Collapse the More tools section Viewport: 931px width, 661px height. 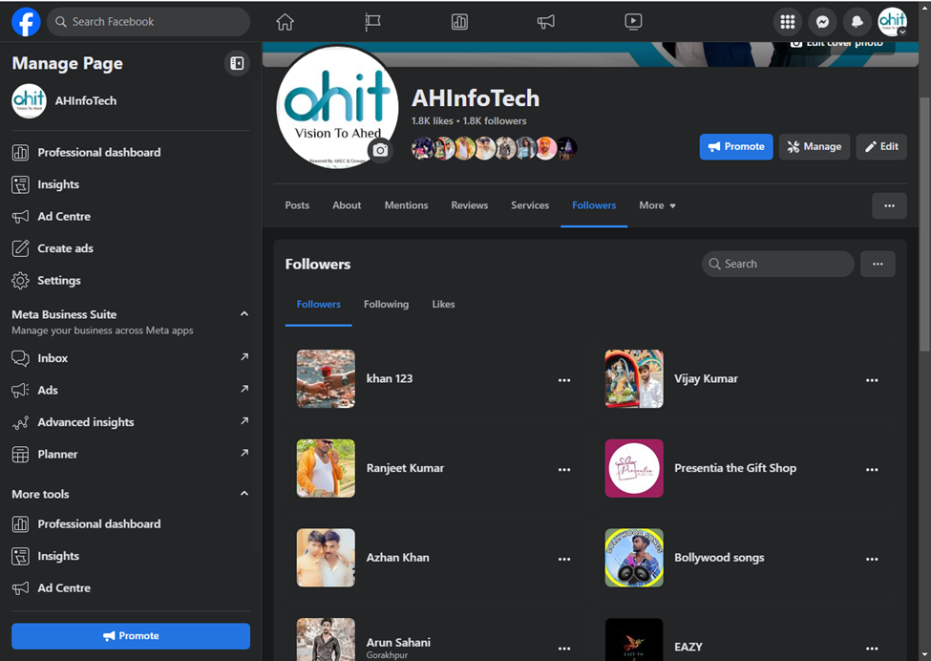(244, 494)
